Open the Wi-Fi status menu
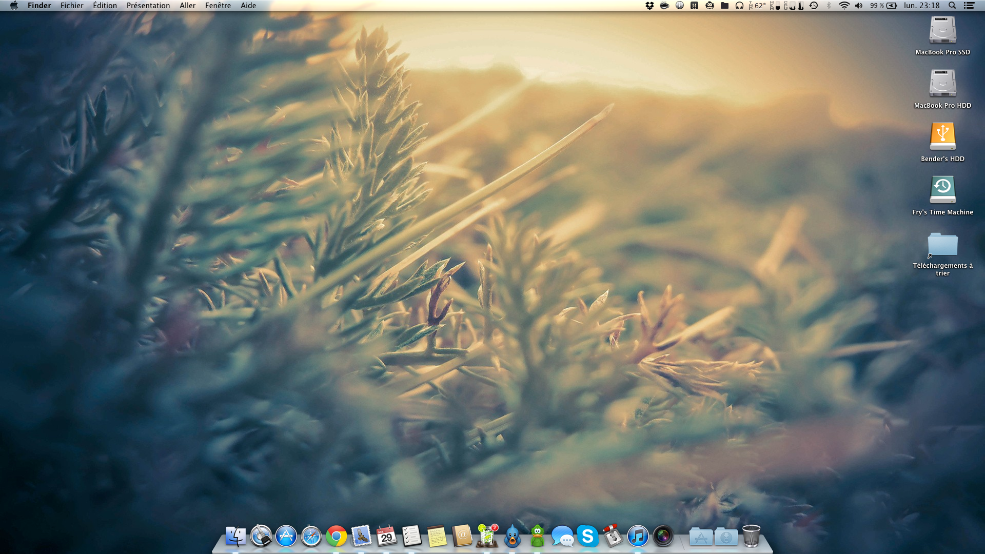 click(x=844, y=6)
